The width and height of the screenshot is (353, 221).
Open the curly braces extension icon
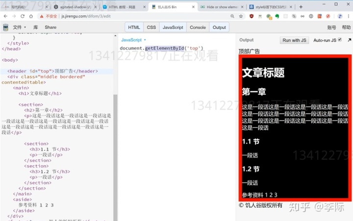pos(303,16)
